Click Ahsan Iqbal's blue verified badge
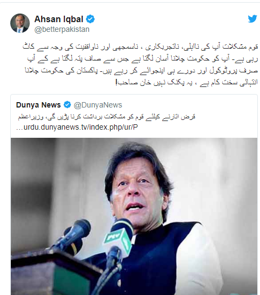 [x=90, y=19]
